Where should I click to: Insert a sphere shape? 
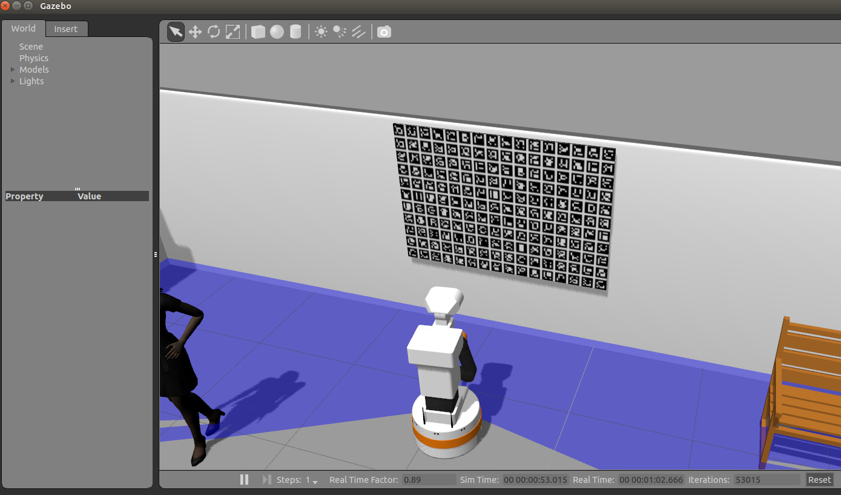pos(277,32)
